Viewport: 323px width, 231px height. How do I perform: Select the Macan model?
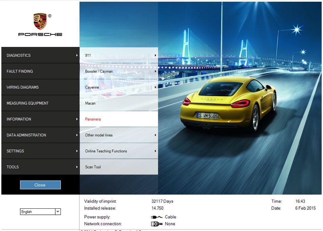tap(118, 103)
